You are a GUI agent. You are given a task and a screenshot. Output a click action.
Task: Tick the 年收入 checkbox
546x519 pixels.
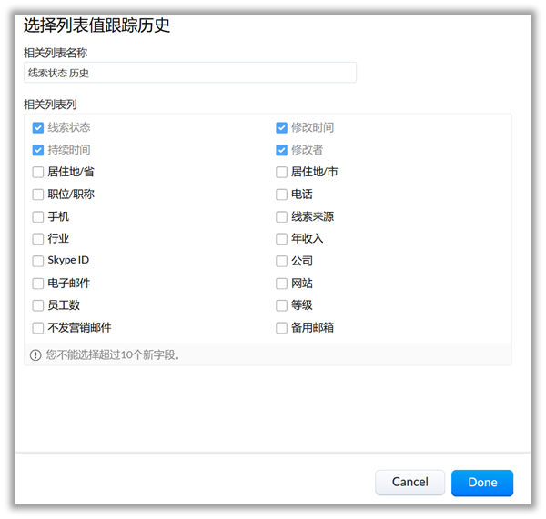point(282,239)
